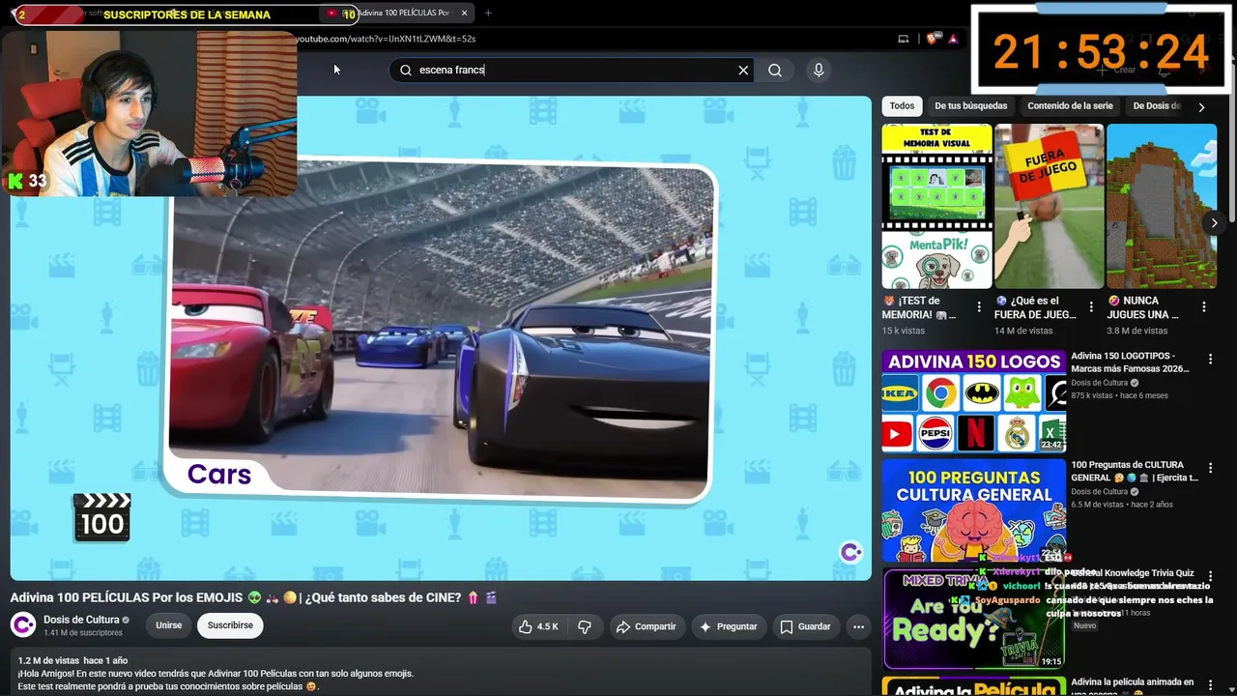
Task: Subscribe with the Suscribirse button
Action: click(x=230, y=625)
